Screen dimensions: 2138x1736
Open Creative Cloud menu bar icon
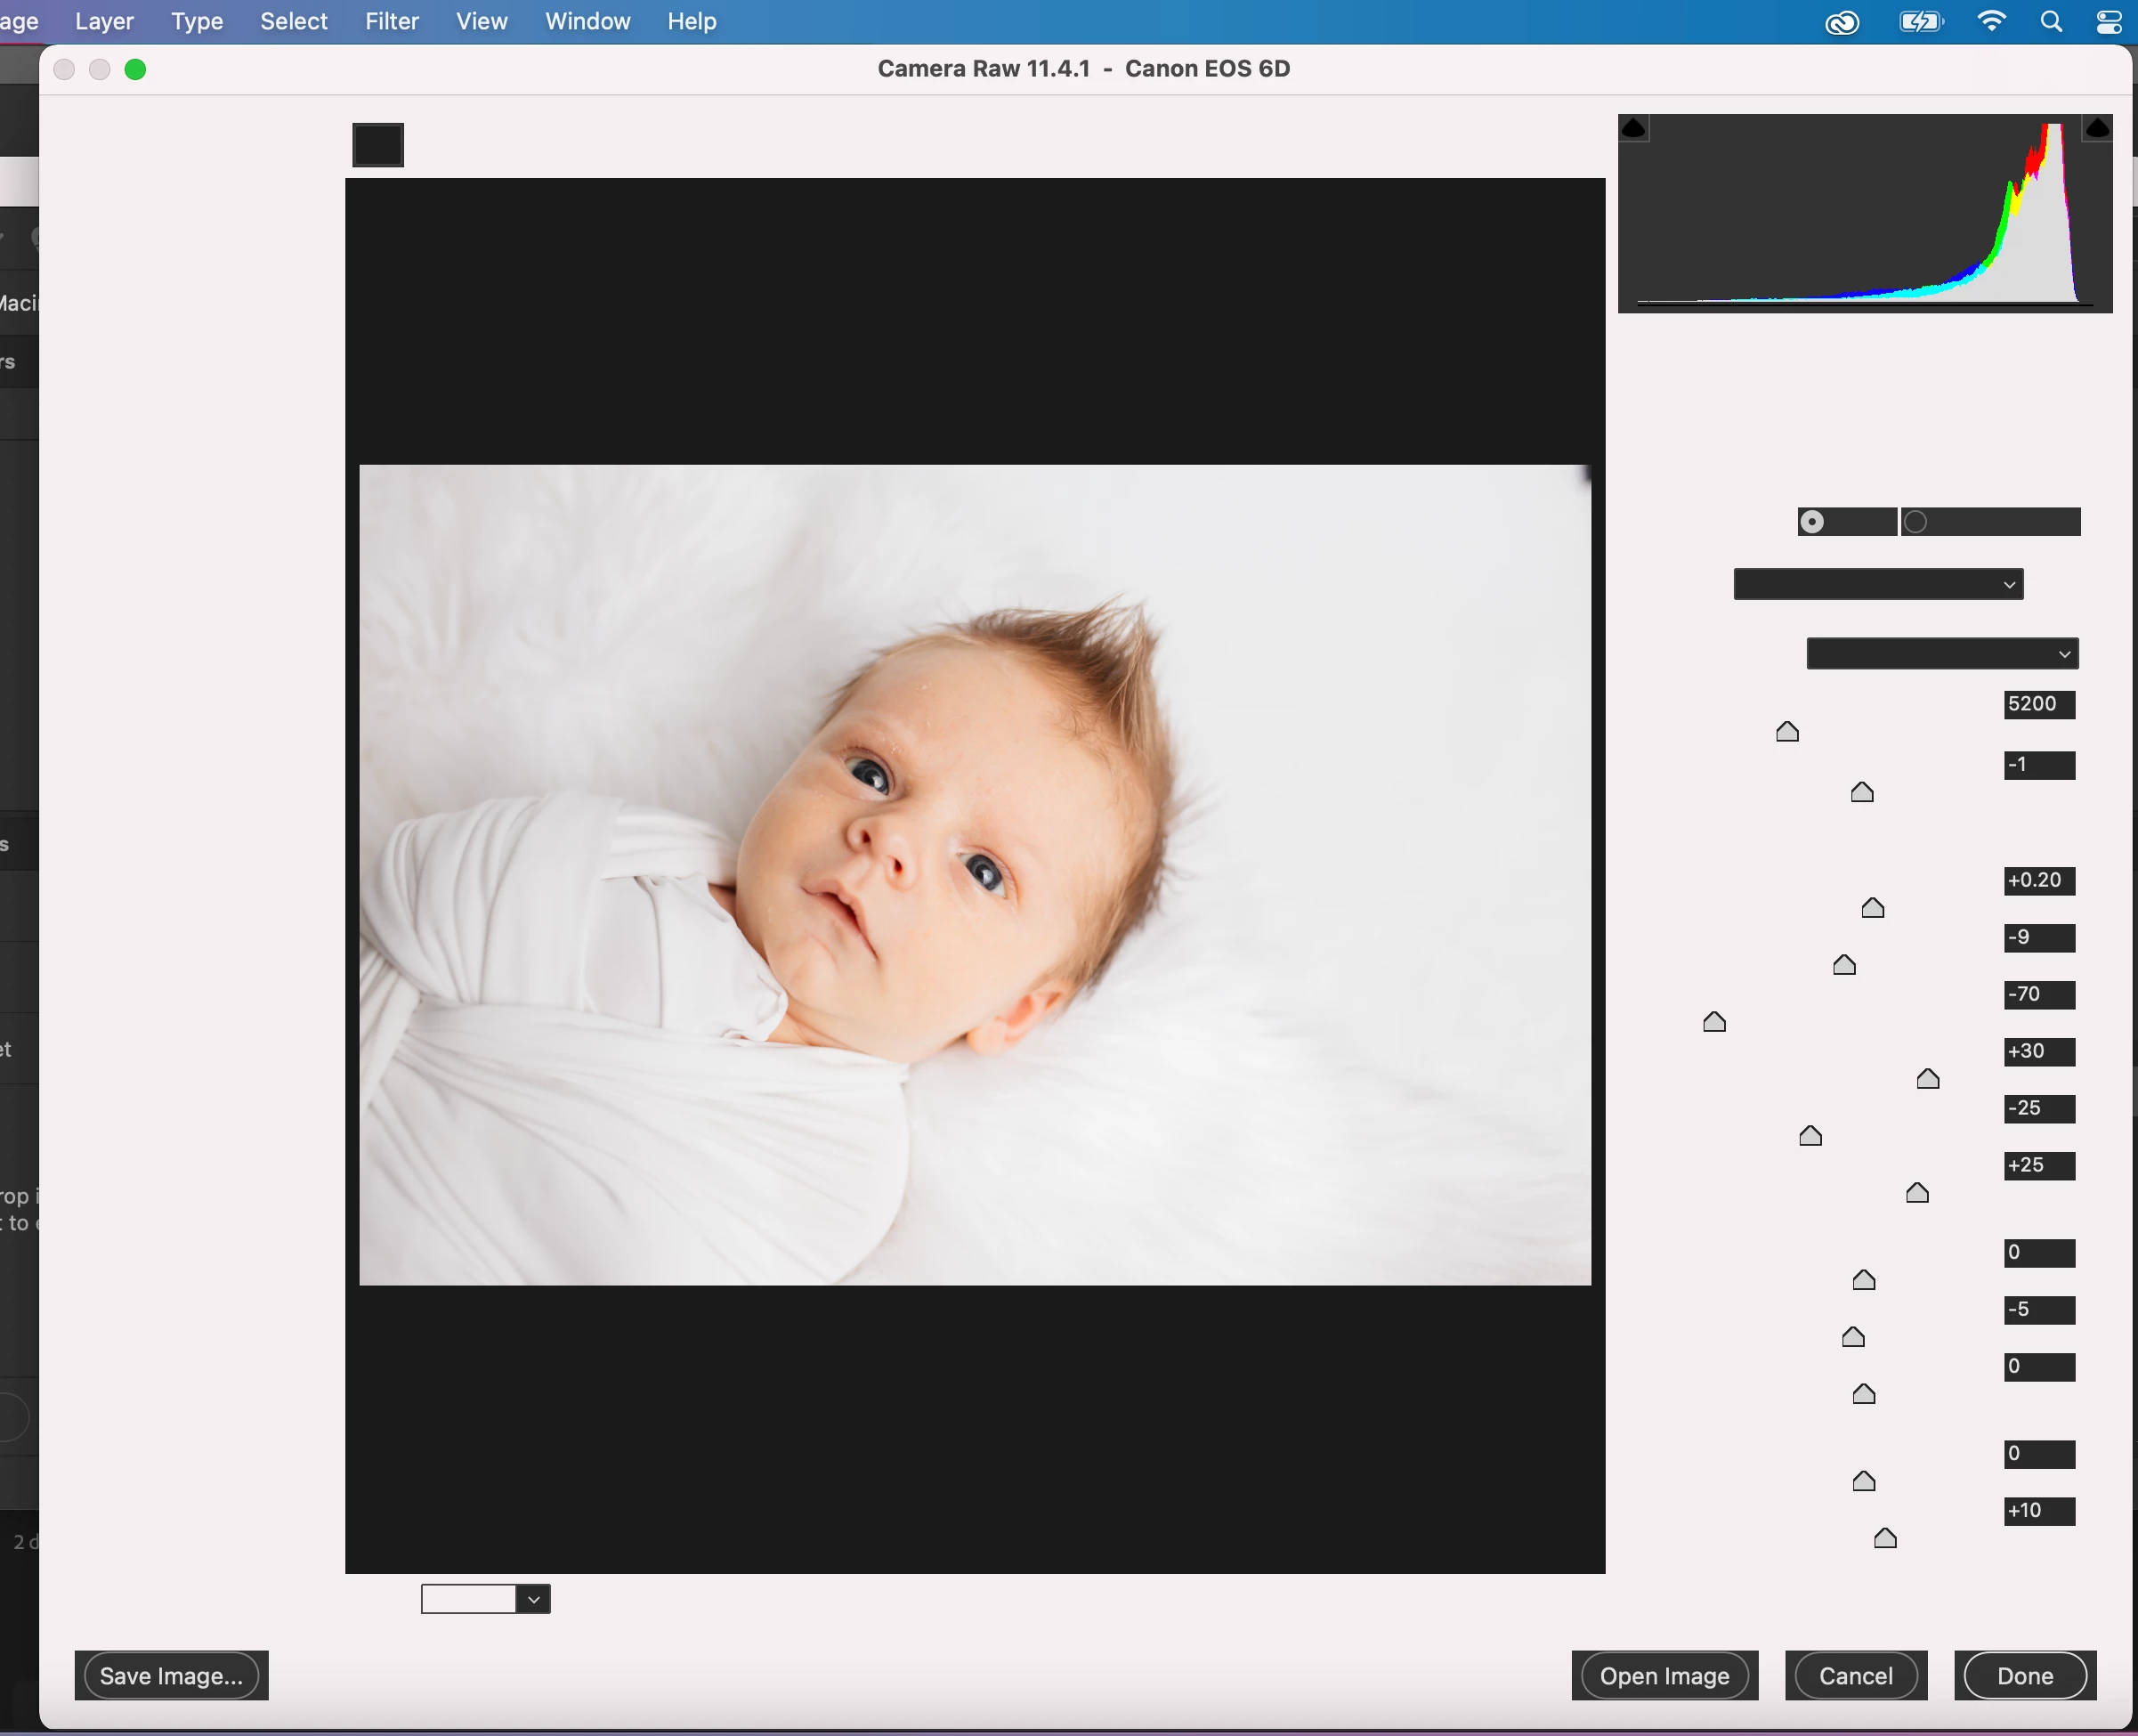1841,22
